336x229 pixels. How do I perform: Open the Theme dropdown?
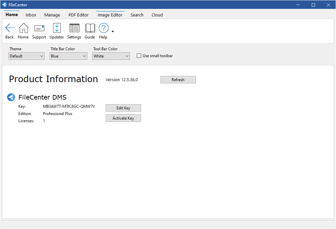27,56
